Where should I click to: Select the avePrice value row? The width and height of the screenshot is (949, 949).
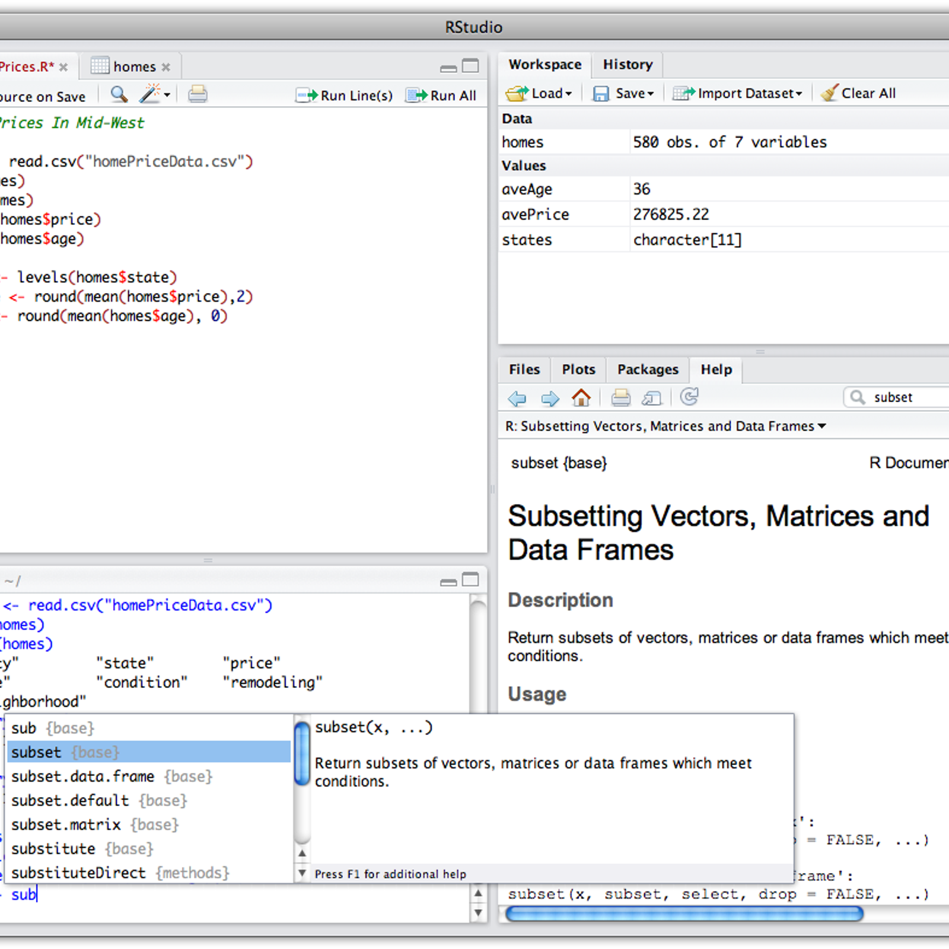[724, 214]
